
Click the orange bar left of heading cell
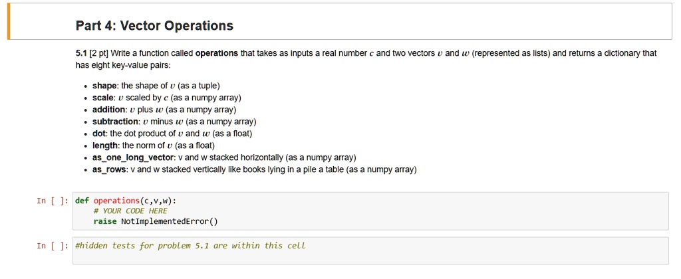(9, 21)
